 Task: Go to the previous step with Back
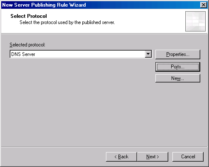(x=121, y=157)
